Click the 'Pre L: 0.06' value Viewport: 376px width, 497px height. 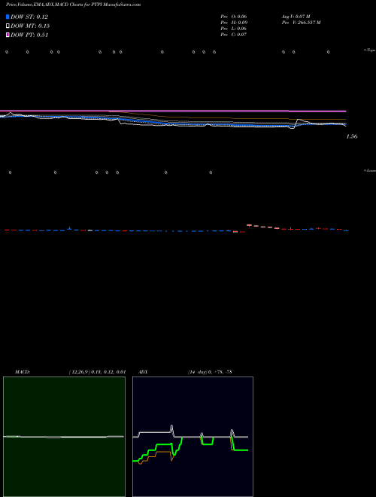[x=234, y=29]
